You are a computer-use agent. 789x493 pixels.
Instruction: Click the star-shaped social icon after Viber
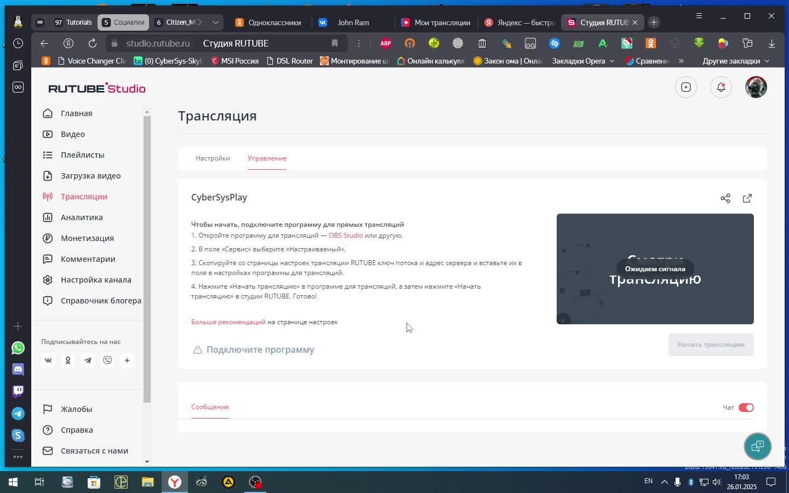[x=127, y=360]
